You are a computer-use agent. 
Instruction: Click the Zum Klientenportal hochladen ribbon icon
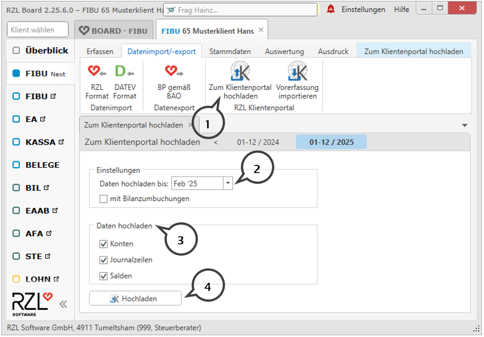(240, 72)
